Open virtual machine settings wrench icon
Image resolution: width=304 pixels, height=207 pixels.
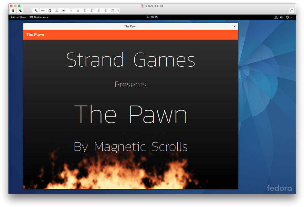pyautogui.click(x=36, y=11)
